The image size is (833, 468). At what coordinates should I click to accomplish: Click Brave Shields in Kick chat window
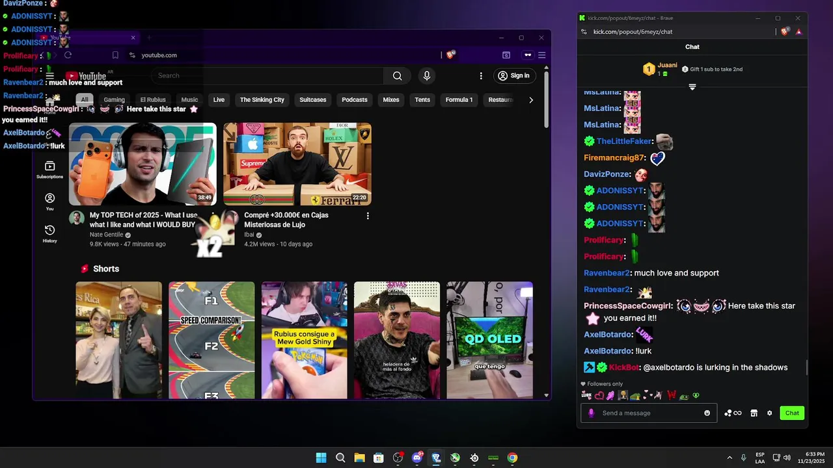tap(785, 31)
